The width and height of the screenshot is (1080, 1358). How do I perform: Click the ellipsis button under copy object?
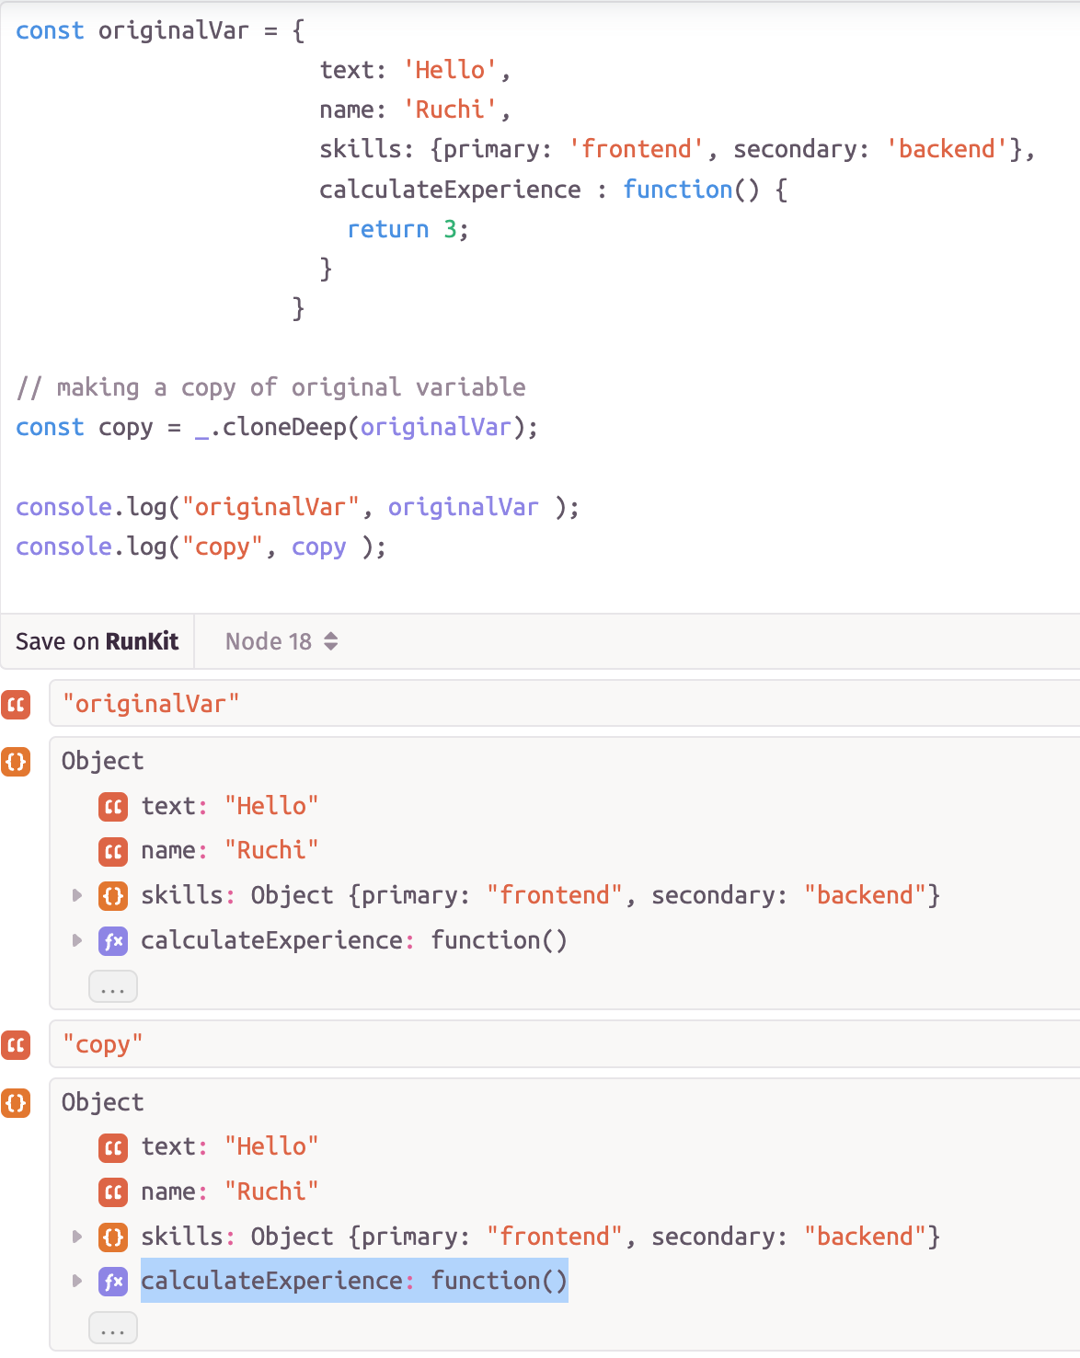[112, 1327]
